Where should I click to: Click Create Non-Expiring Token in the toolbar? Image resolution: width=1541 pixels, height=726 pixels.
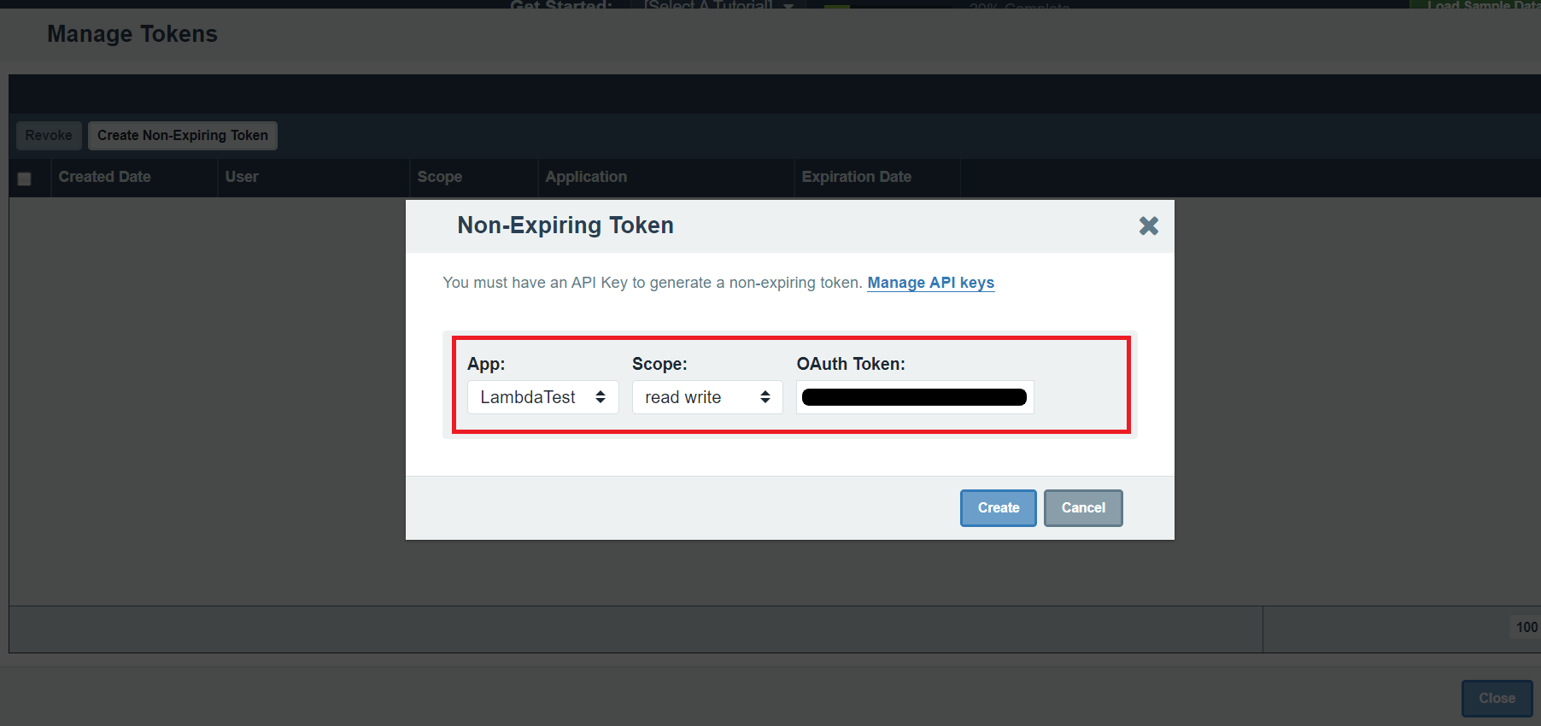[182, 136]
